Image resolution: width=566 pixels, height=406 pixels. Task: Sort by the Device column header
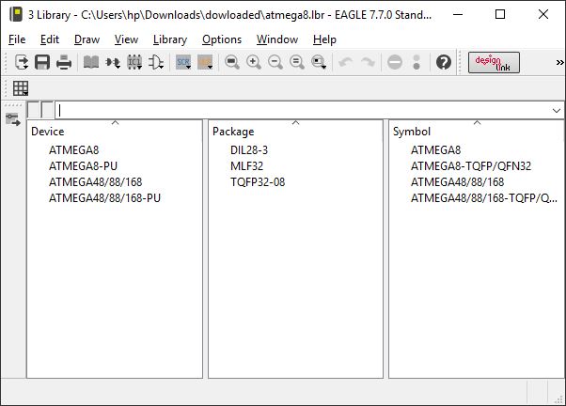[x=115, y=131]
